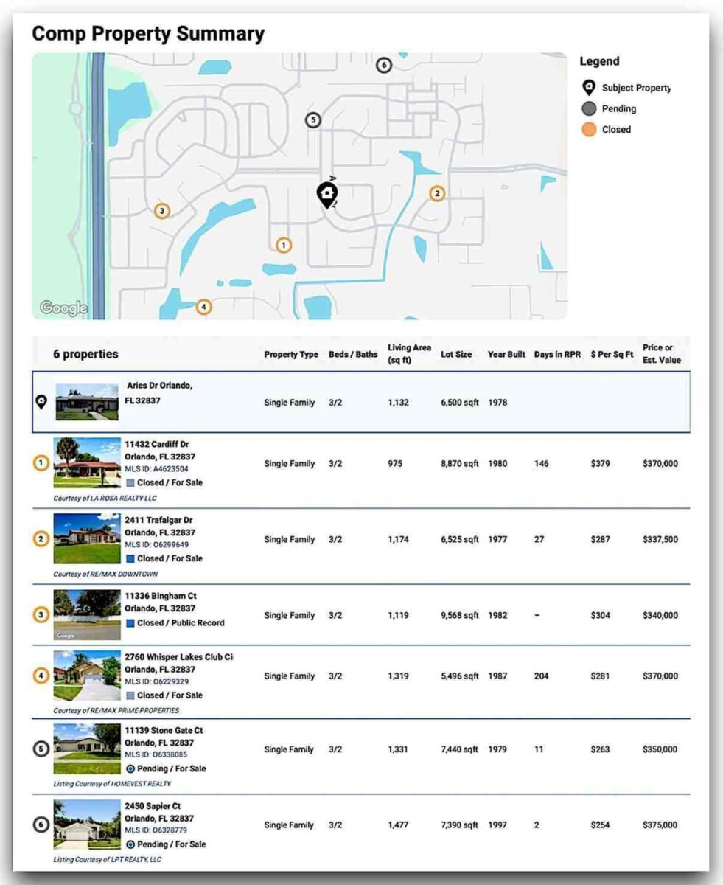The width and height of the screenshot is (723, 885).
Task: Open the 2450 Sapier Ct photo
Action: 87,825
